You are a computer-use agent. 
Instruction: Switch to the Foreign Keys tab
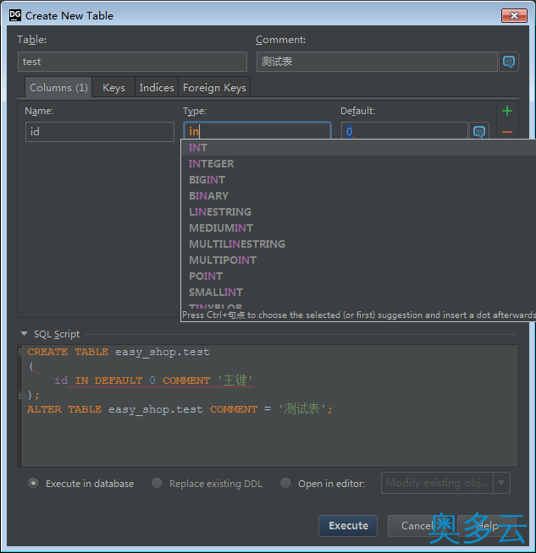click(214, 87)
